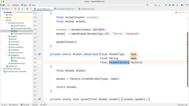Expand the out folder
Image resolution: width=189 pixels, height=106 pixels.
[4, 18]
